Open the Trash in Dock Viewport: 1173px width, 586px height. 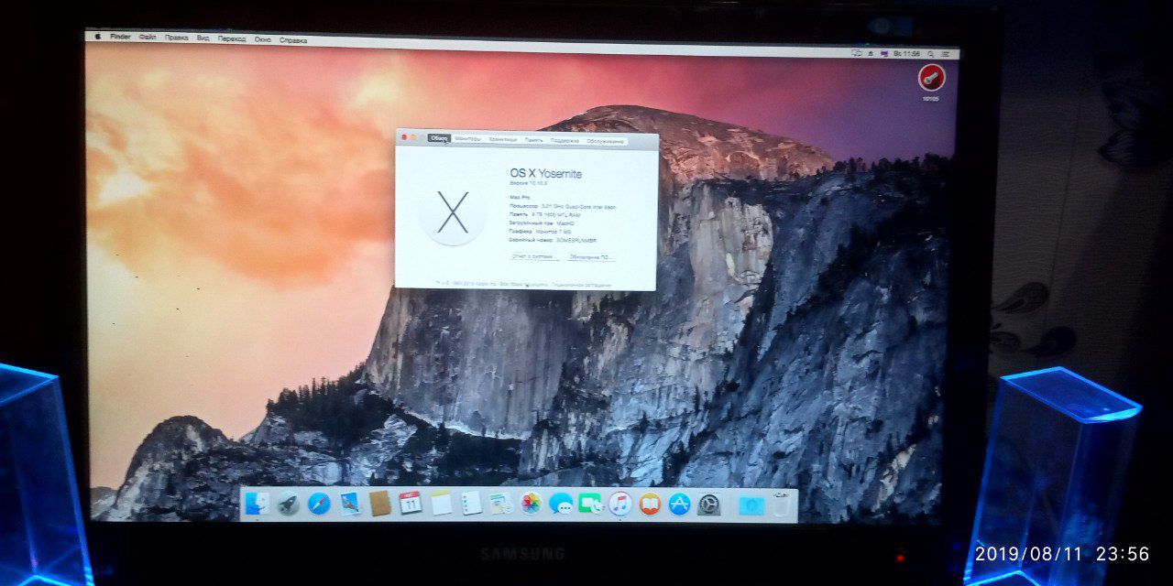tap(780, 503)
